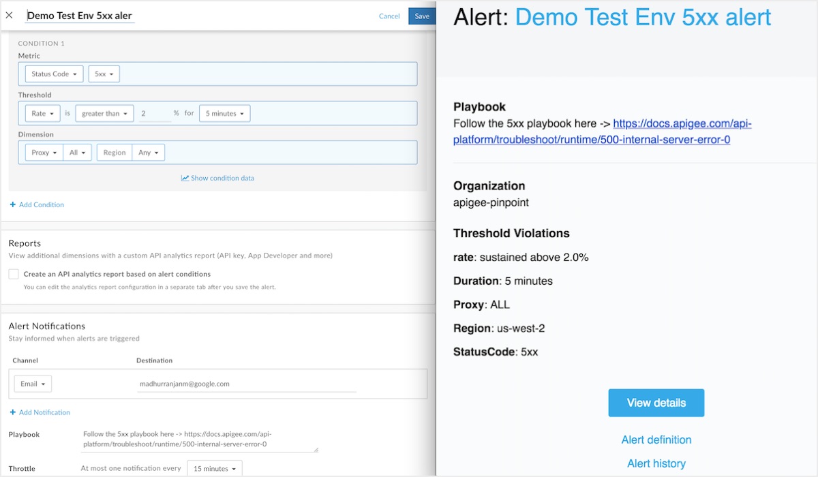
Task: Open the Region Any dropdown
Action: [148, 153]
